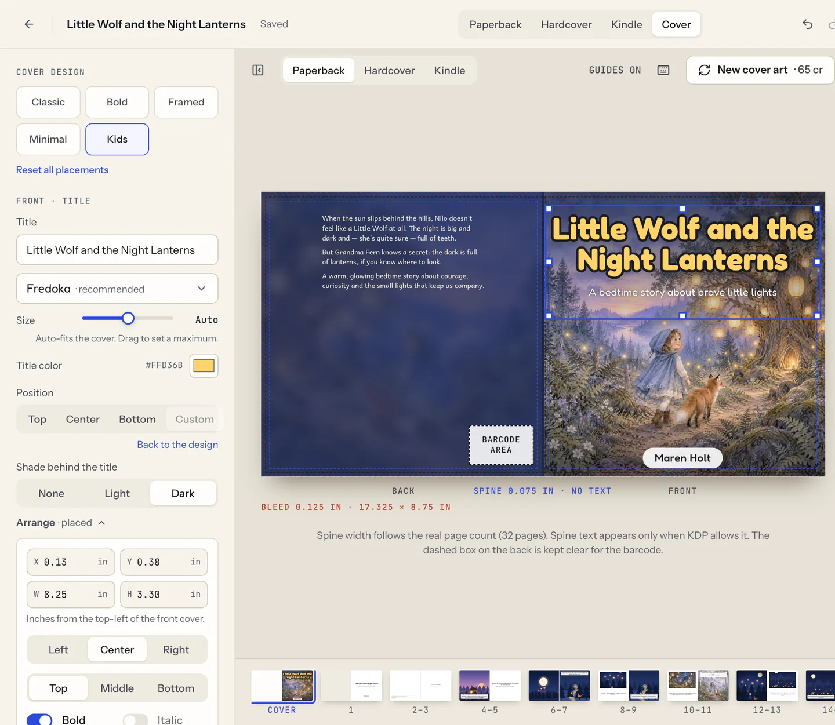Generate New cover art for 65 cr
This screenshot has height=725, width=835.
(x=760, y=70)
